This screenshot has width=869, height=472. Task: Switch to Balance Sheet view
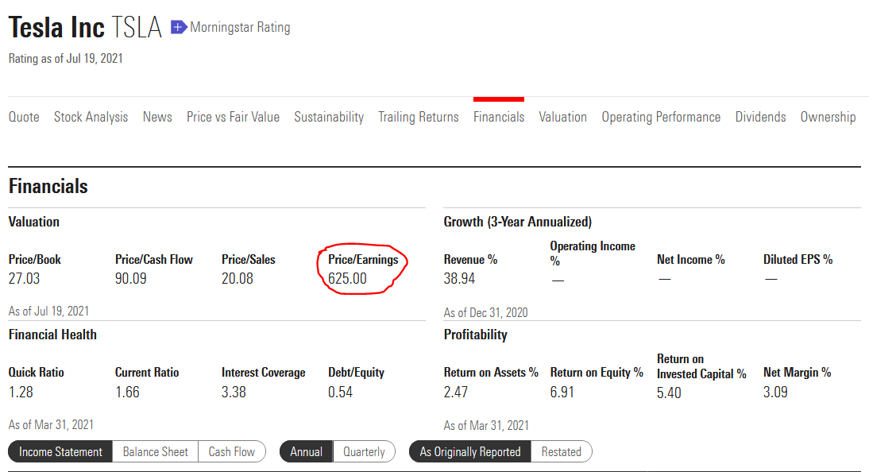(155, 452)
